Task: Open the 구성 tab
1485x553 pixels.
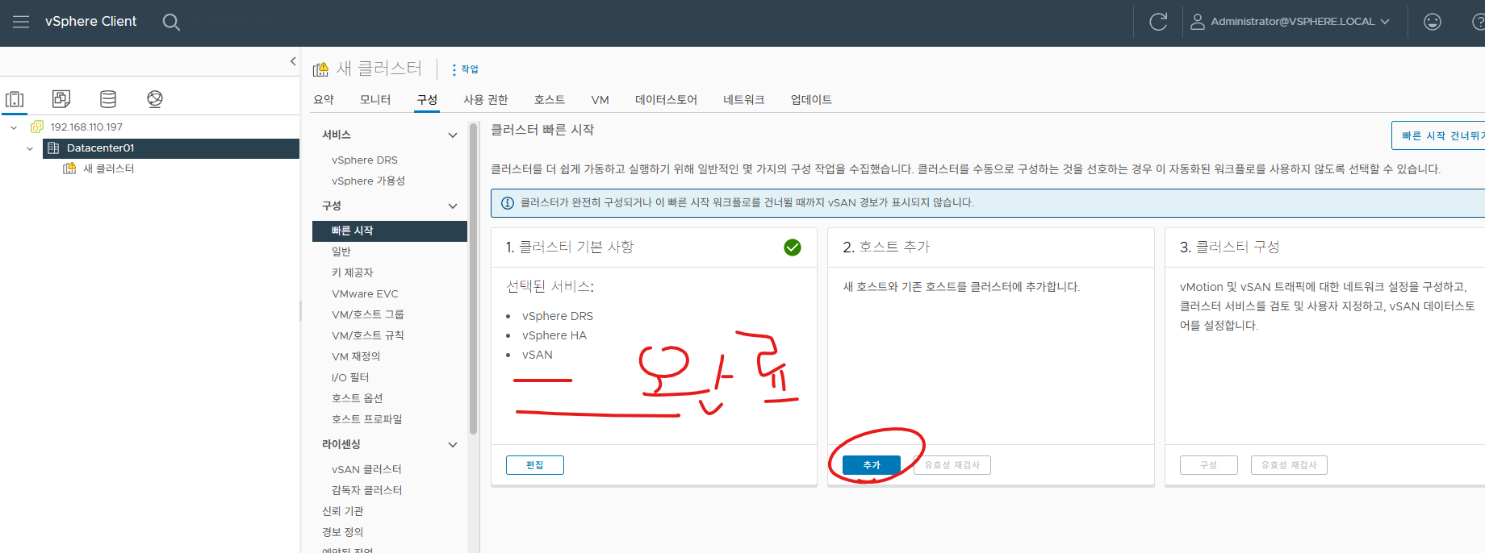Action: [x=427, y=100]
